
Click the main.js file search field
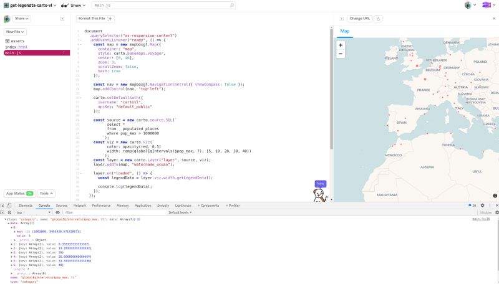tap(163, 6)
